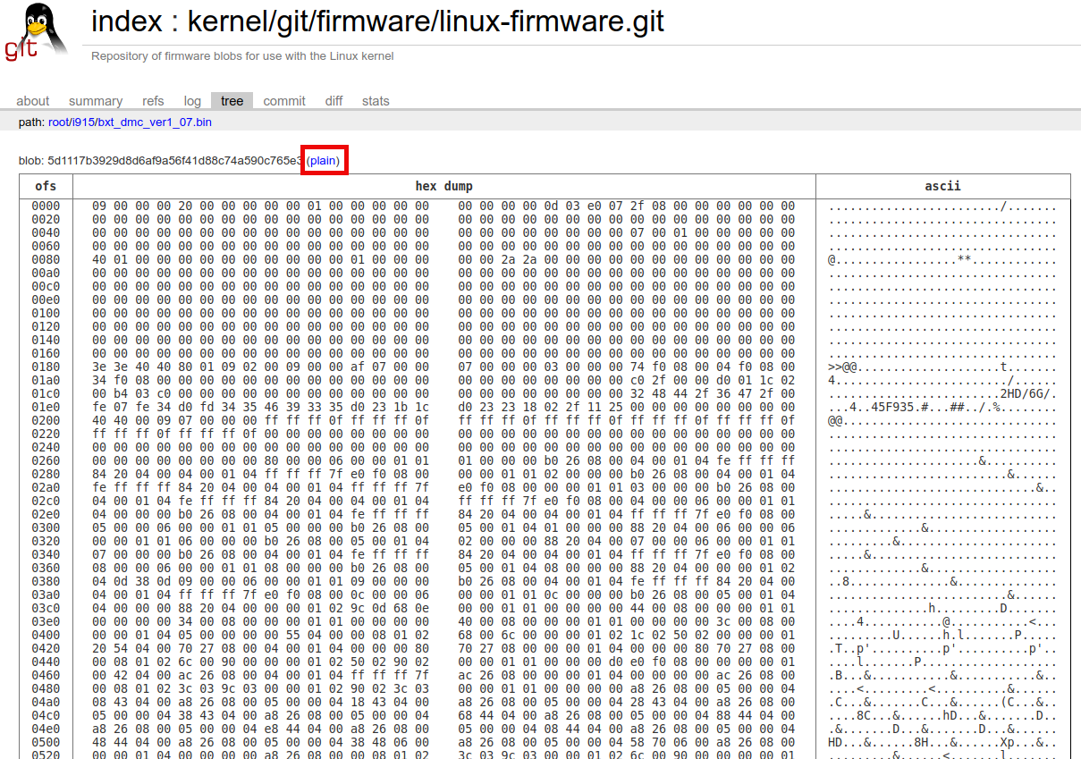Click the bxt_dmc_ver1_07.bin path link

pyautogui.click(x=155, y=122)
